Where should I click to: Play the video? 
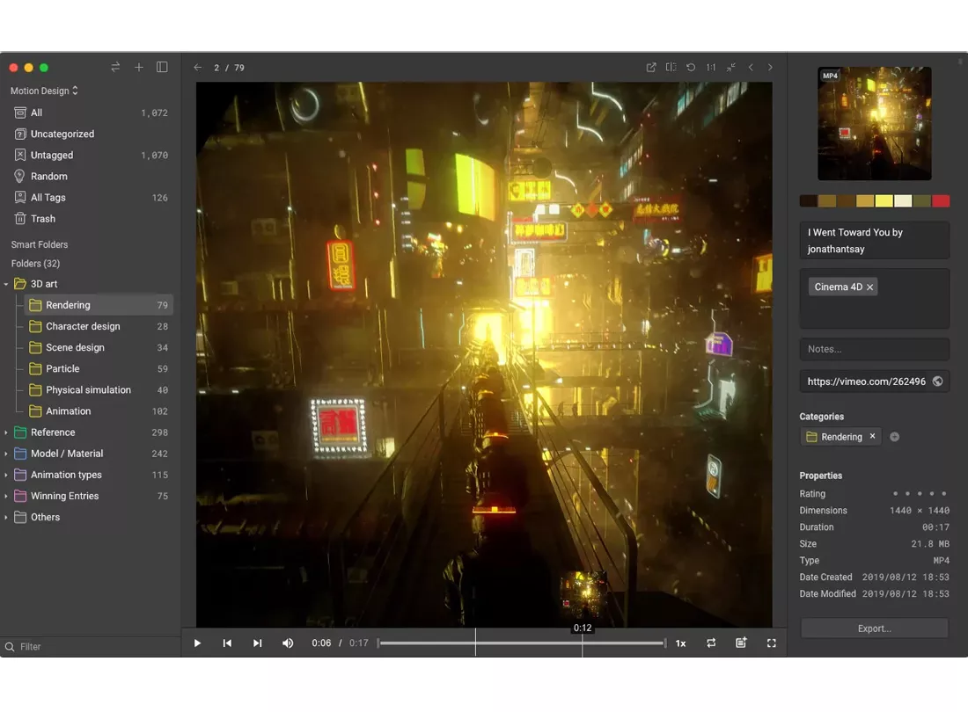pyautogui.click(x=197, y=643)
